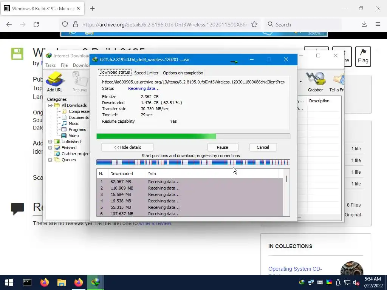Select the Grabber projects item
This screenshot has width=387, height=290.
pos(72,154)
